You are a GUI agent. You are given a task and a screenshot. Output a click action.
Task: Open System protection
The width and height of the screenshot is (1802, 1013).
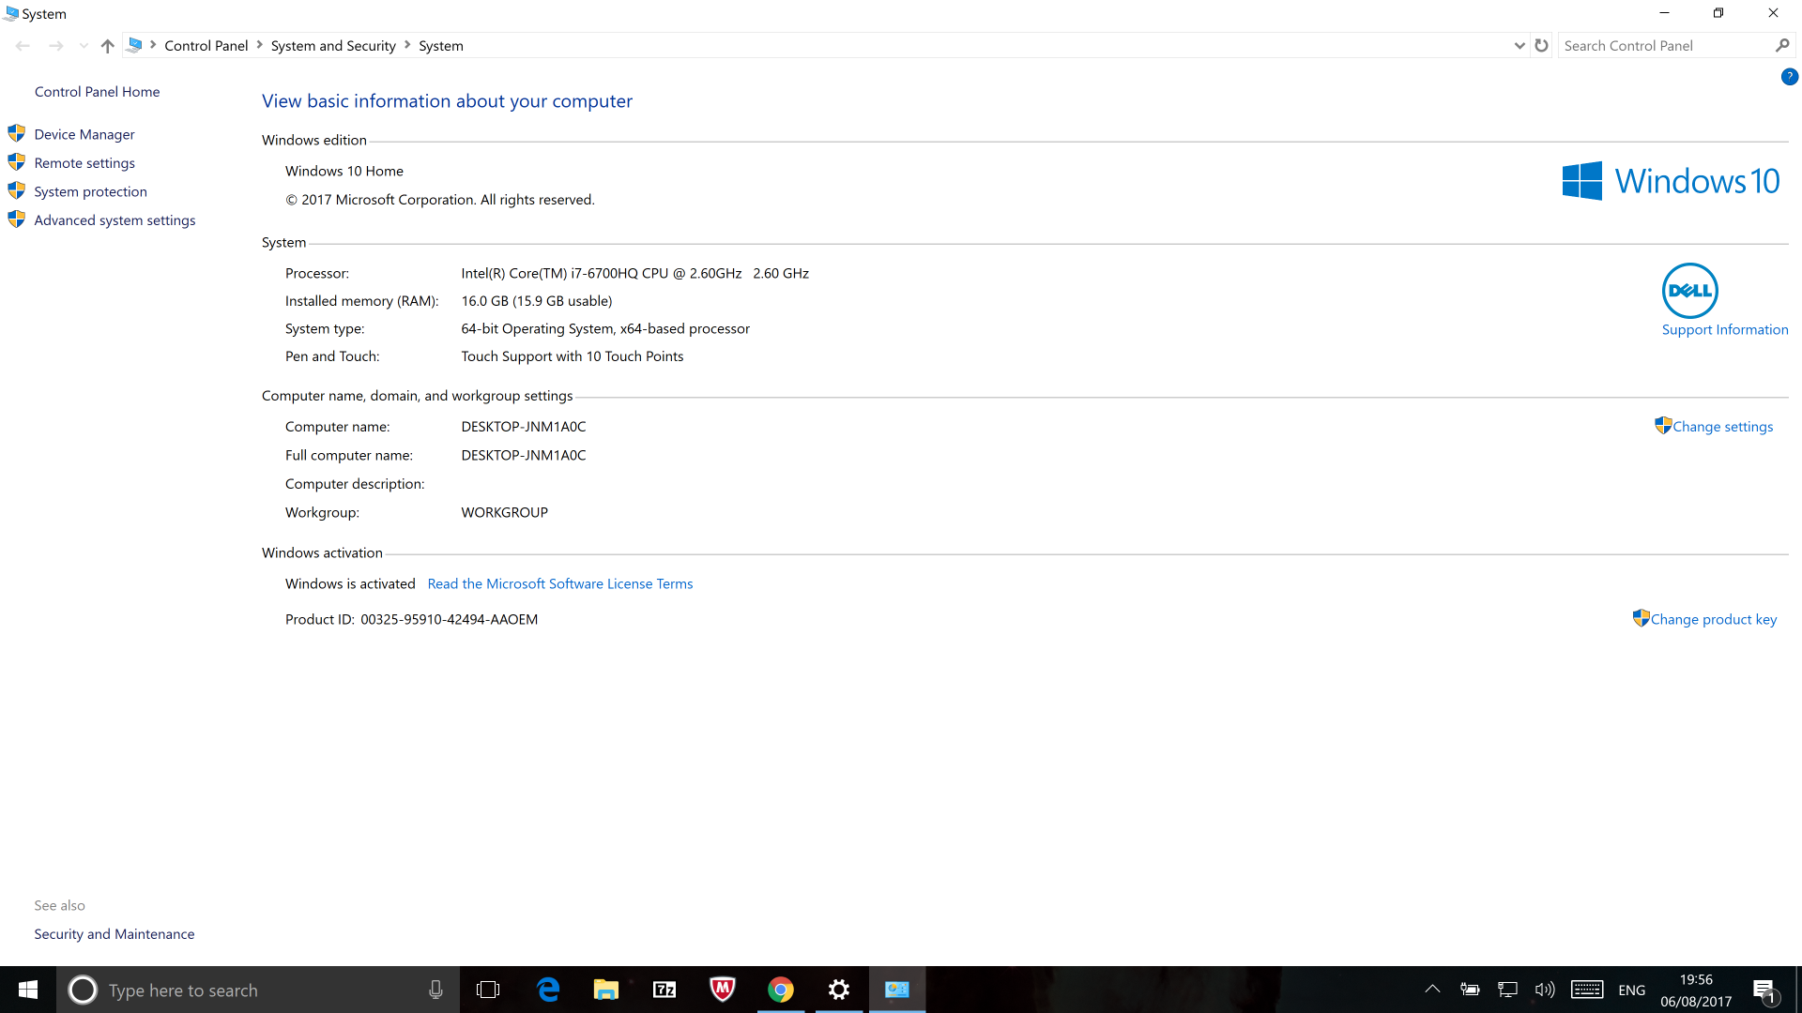[90, 190]
